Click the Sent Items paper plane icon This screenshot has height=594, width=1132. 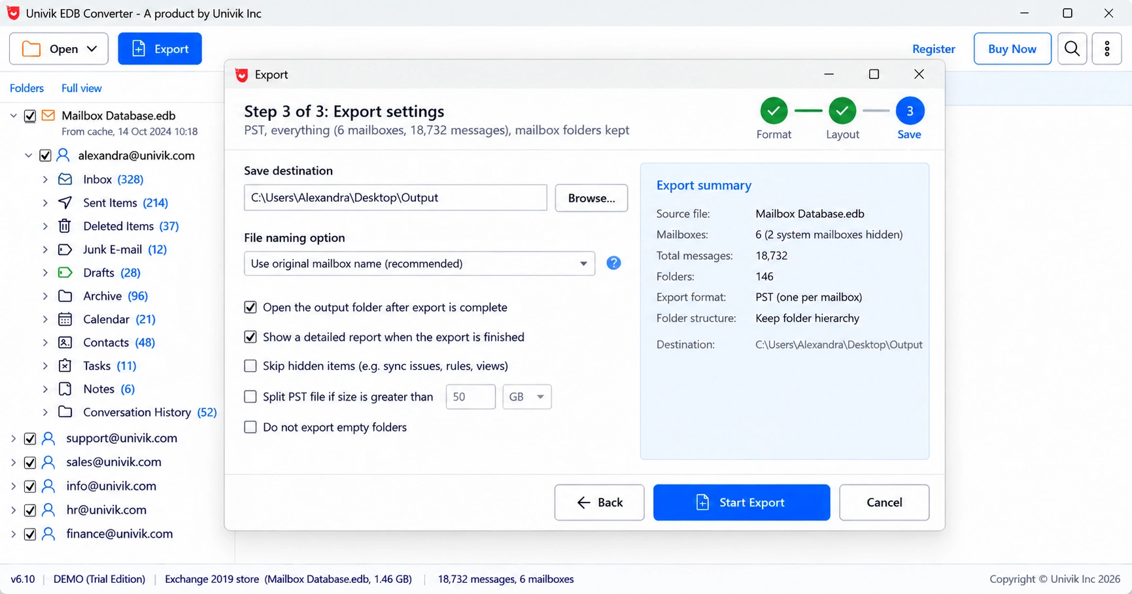click(x=65, y=203)
